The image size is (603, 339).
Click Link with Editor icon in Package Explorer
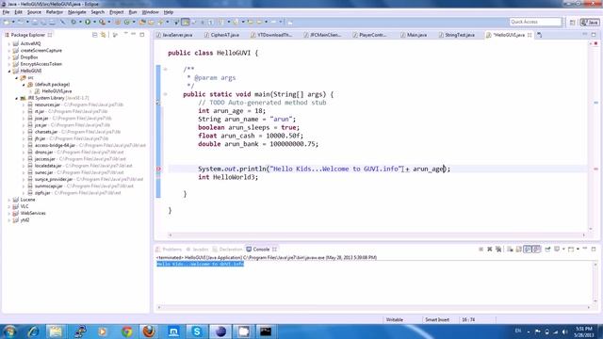point(103,35)
